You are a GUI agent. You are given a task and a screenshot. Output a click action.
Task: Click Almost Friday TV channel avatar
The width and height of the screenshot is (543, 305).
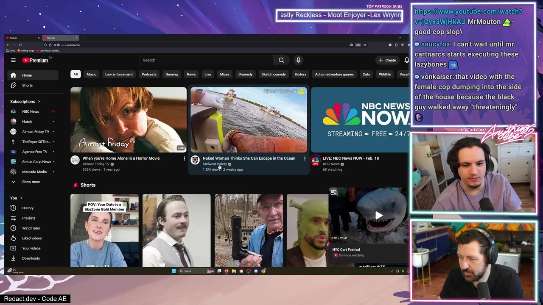click(x=75, y=160)
